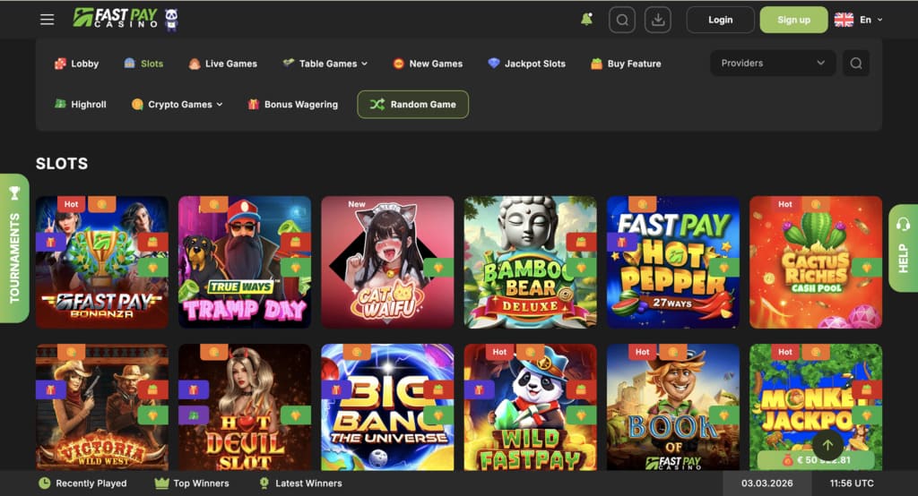Image resolution: width=918 pixels, height=496 pixels.
Task: Open the Tramp Day slot
Action: (x=245, y=262)
